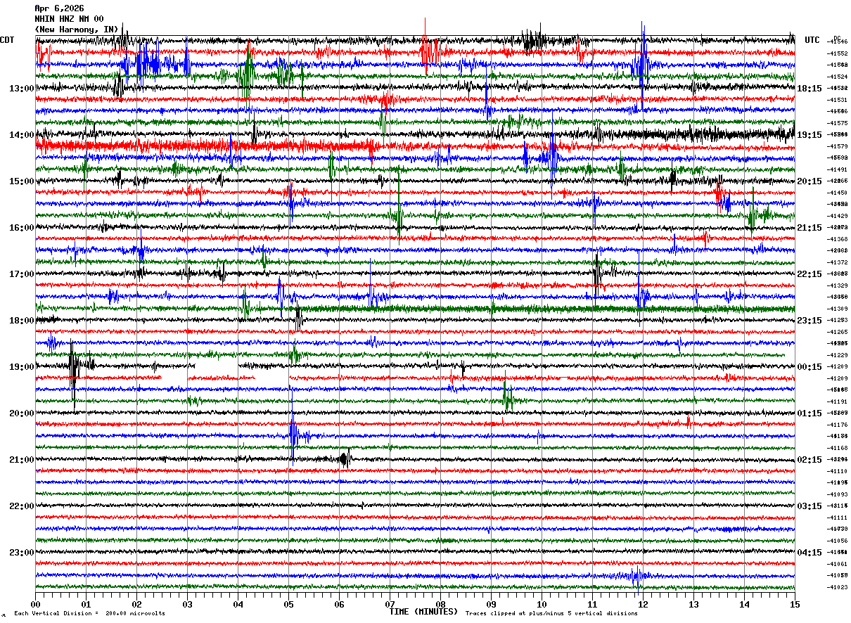This screenshot has height=623, width=851.
Task: Click the 00:15 UTC time label
Action: click(810, 367)
